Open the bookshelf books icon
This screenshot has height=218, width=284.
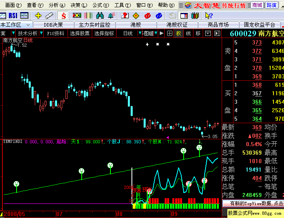(195, 16)
